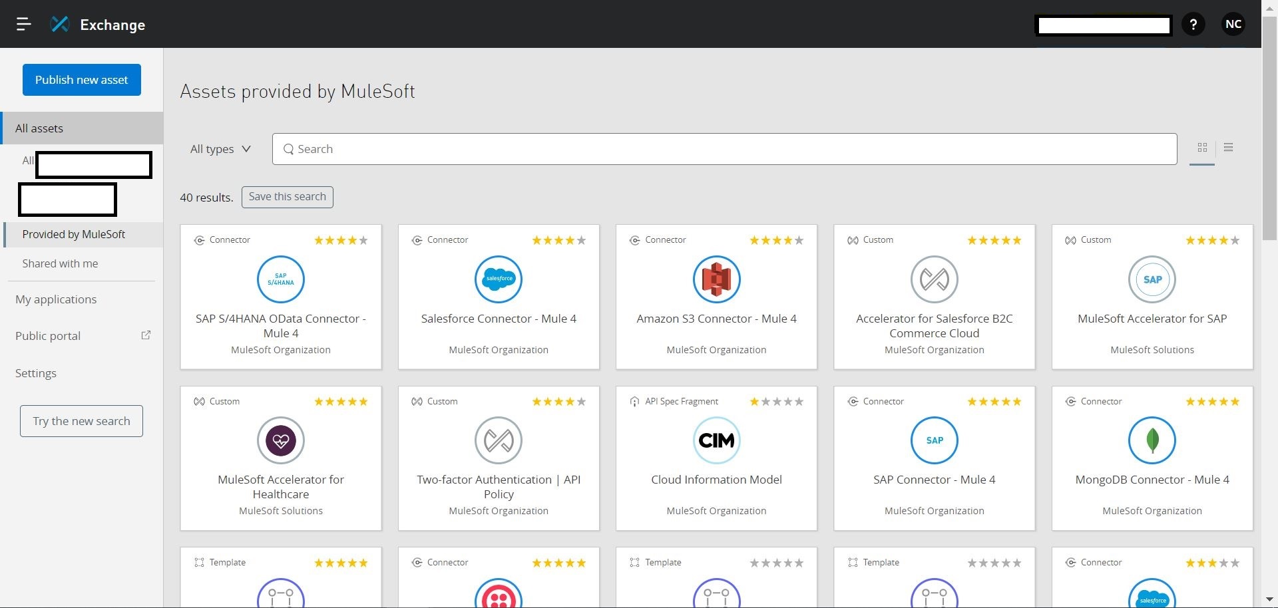
Task: Click the Custom type icon on the Two-factor Authentication card
Action: click(x=417, y=402)
